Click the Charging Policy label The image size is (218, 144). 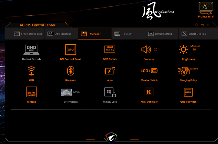pyautogui.click(x=188, y=80)
